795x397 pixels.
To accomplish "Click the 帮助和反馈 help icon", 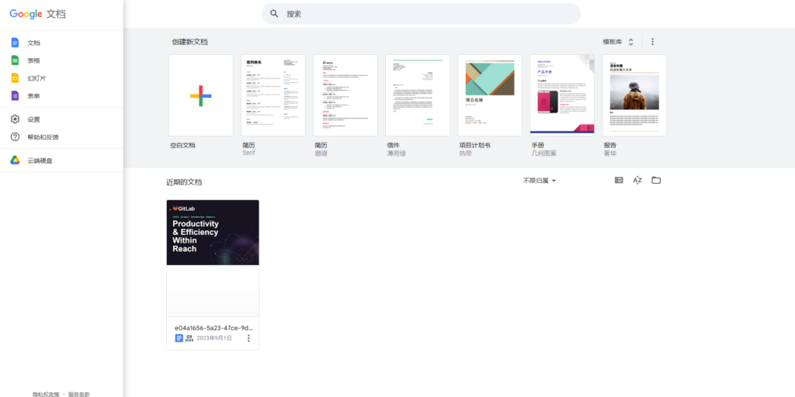I will click(x=15, y=137).
